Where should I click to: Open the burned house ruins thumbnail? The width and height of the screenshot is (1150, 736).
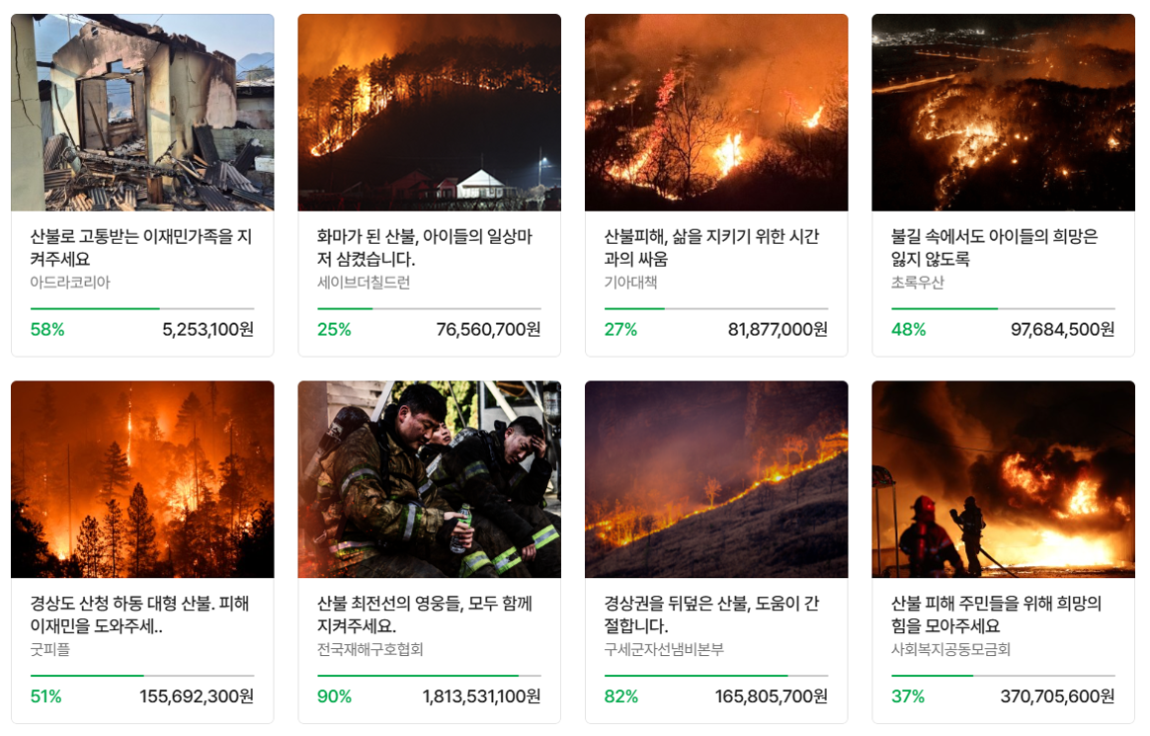click(142, 113)
